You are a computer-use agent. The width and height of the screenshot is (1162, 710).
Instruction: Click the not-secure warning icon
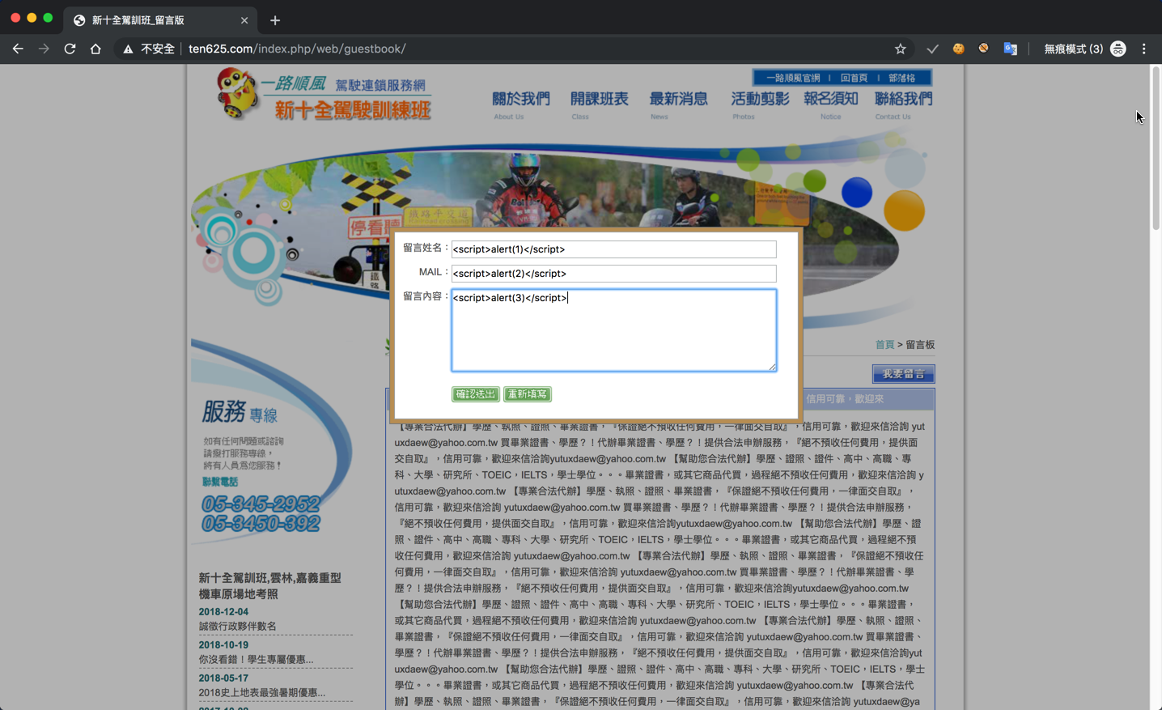[128, 49]
